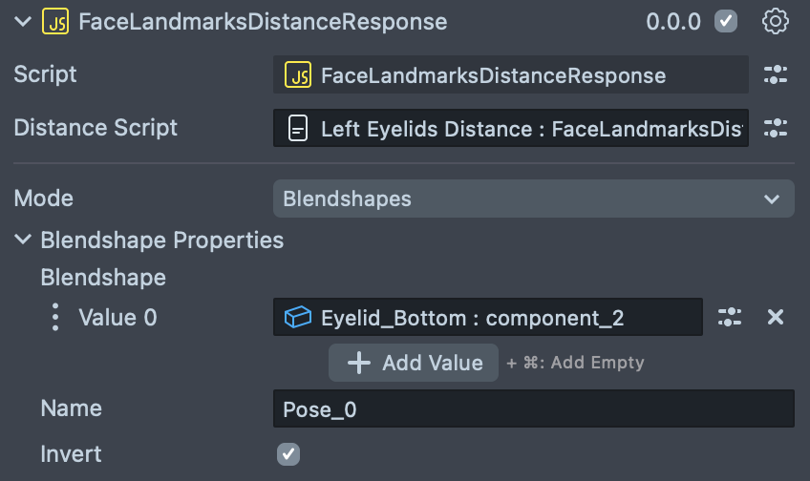Uncheck the Invert checkbox
Image resolution: width=810 pixels, height=481 pixels.
click(288, 454)
